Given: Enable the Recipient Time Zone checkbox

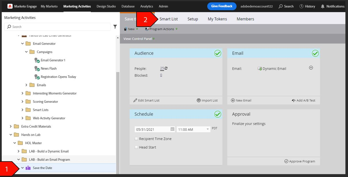Looking at the screenshot, I should coord(136,139).
